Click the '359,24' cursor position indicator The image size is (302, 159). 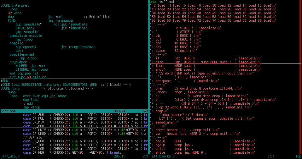119,111
